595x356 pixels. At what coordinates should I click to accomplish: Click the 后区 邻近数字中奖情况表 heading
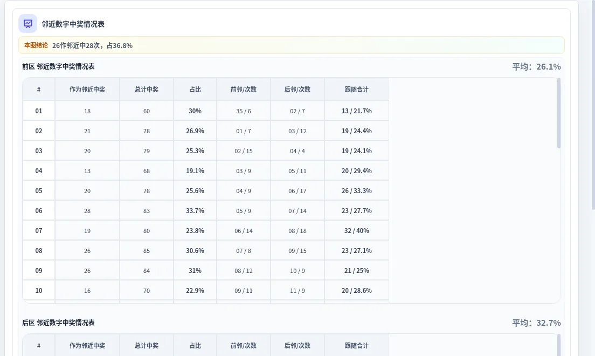[x=58, y=323]
